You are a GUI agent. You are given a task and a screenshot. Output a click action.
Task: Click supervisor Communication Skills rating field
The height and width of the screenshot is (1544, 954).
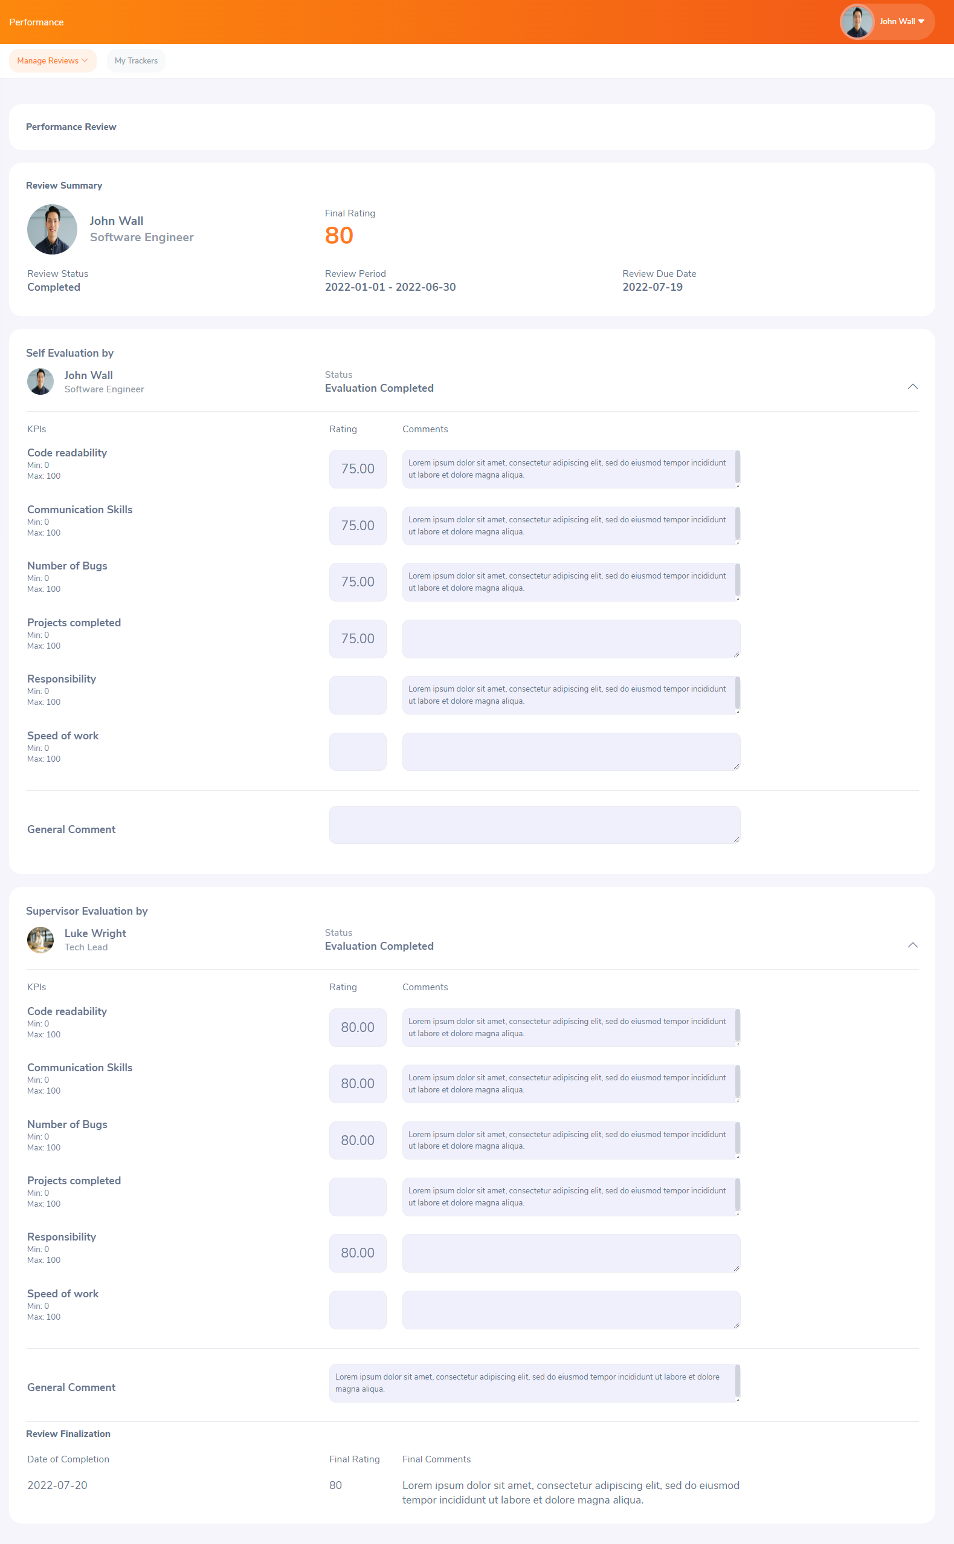pos(357,1083)
